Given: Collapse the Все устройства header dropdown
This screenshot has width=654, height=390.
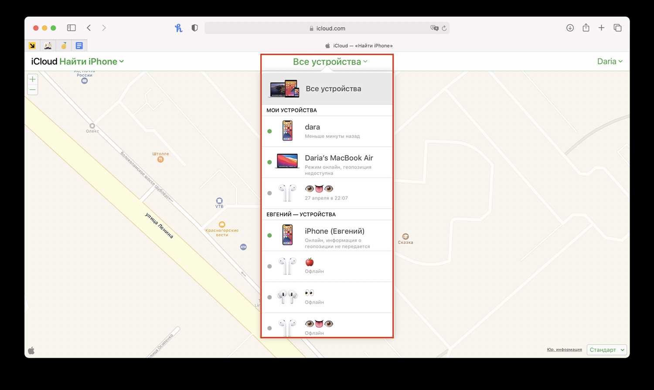Looking at the screenshot, I should [x=330, y=62].
